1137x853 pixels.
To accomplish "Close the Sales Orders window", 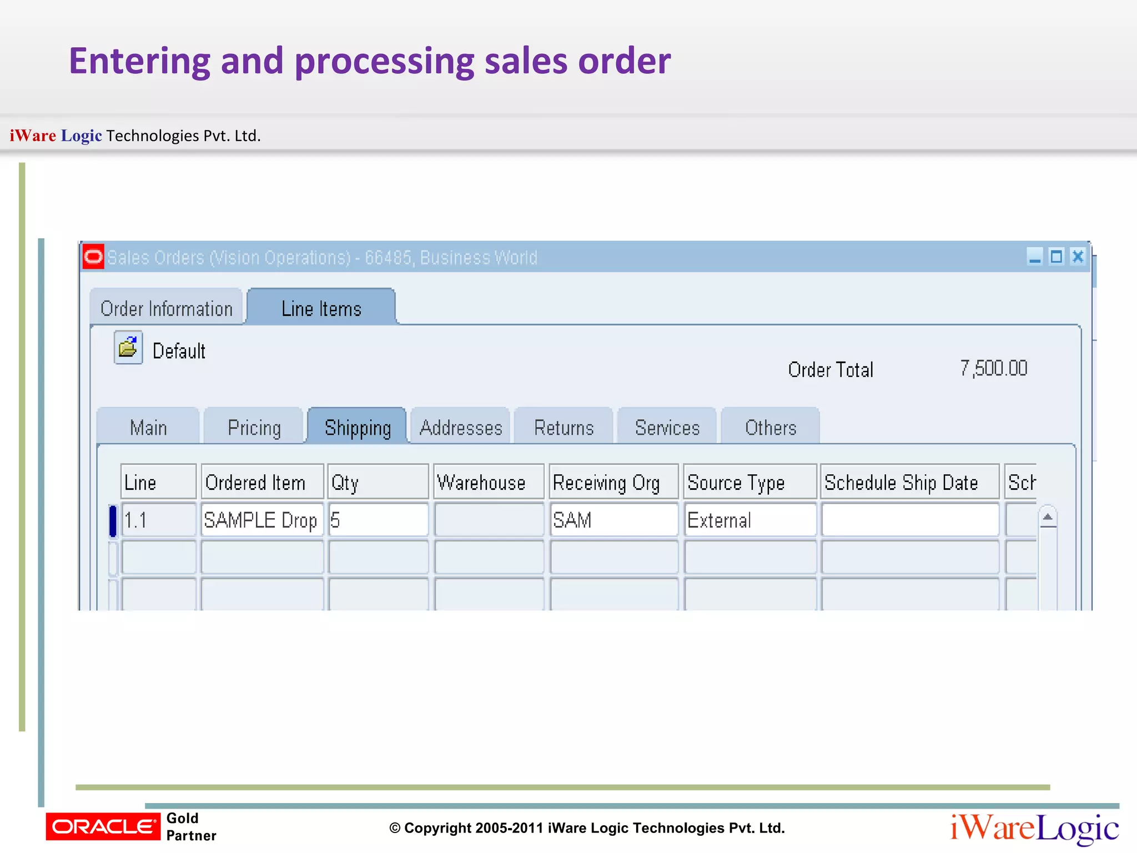I will tap(1078, 257).
